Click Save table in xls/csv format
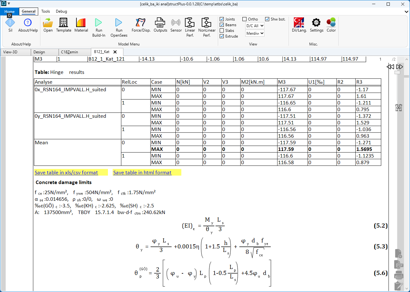This screenshot has height=292, width=410. click(66, 172)
